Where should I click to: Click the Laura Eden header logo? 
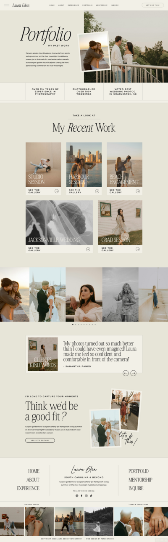(21, 5)
